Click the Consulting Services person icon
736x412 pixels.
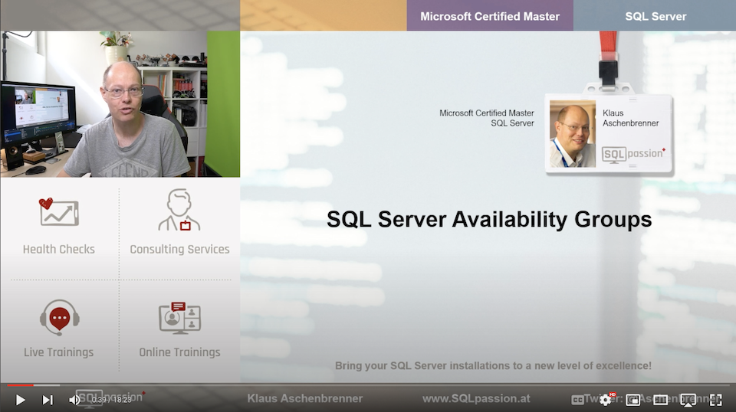tap(179, 210)
